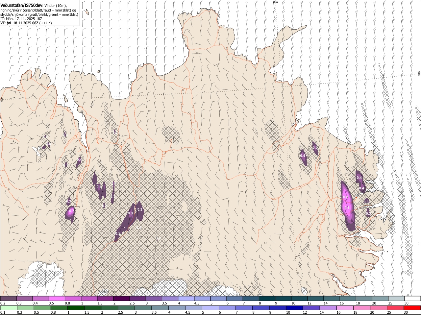Select lower legend swatch between 14 and 16
Image resolution: width=421 pixels, height=315 pixels.
(329, 308)
